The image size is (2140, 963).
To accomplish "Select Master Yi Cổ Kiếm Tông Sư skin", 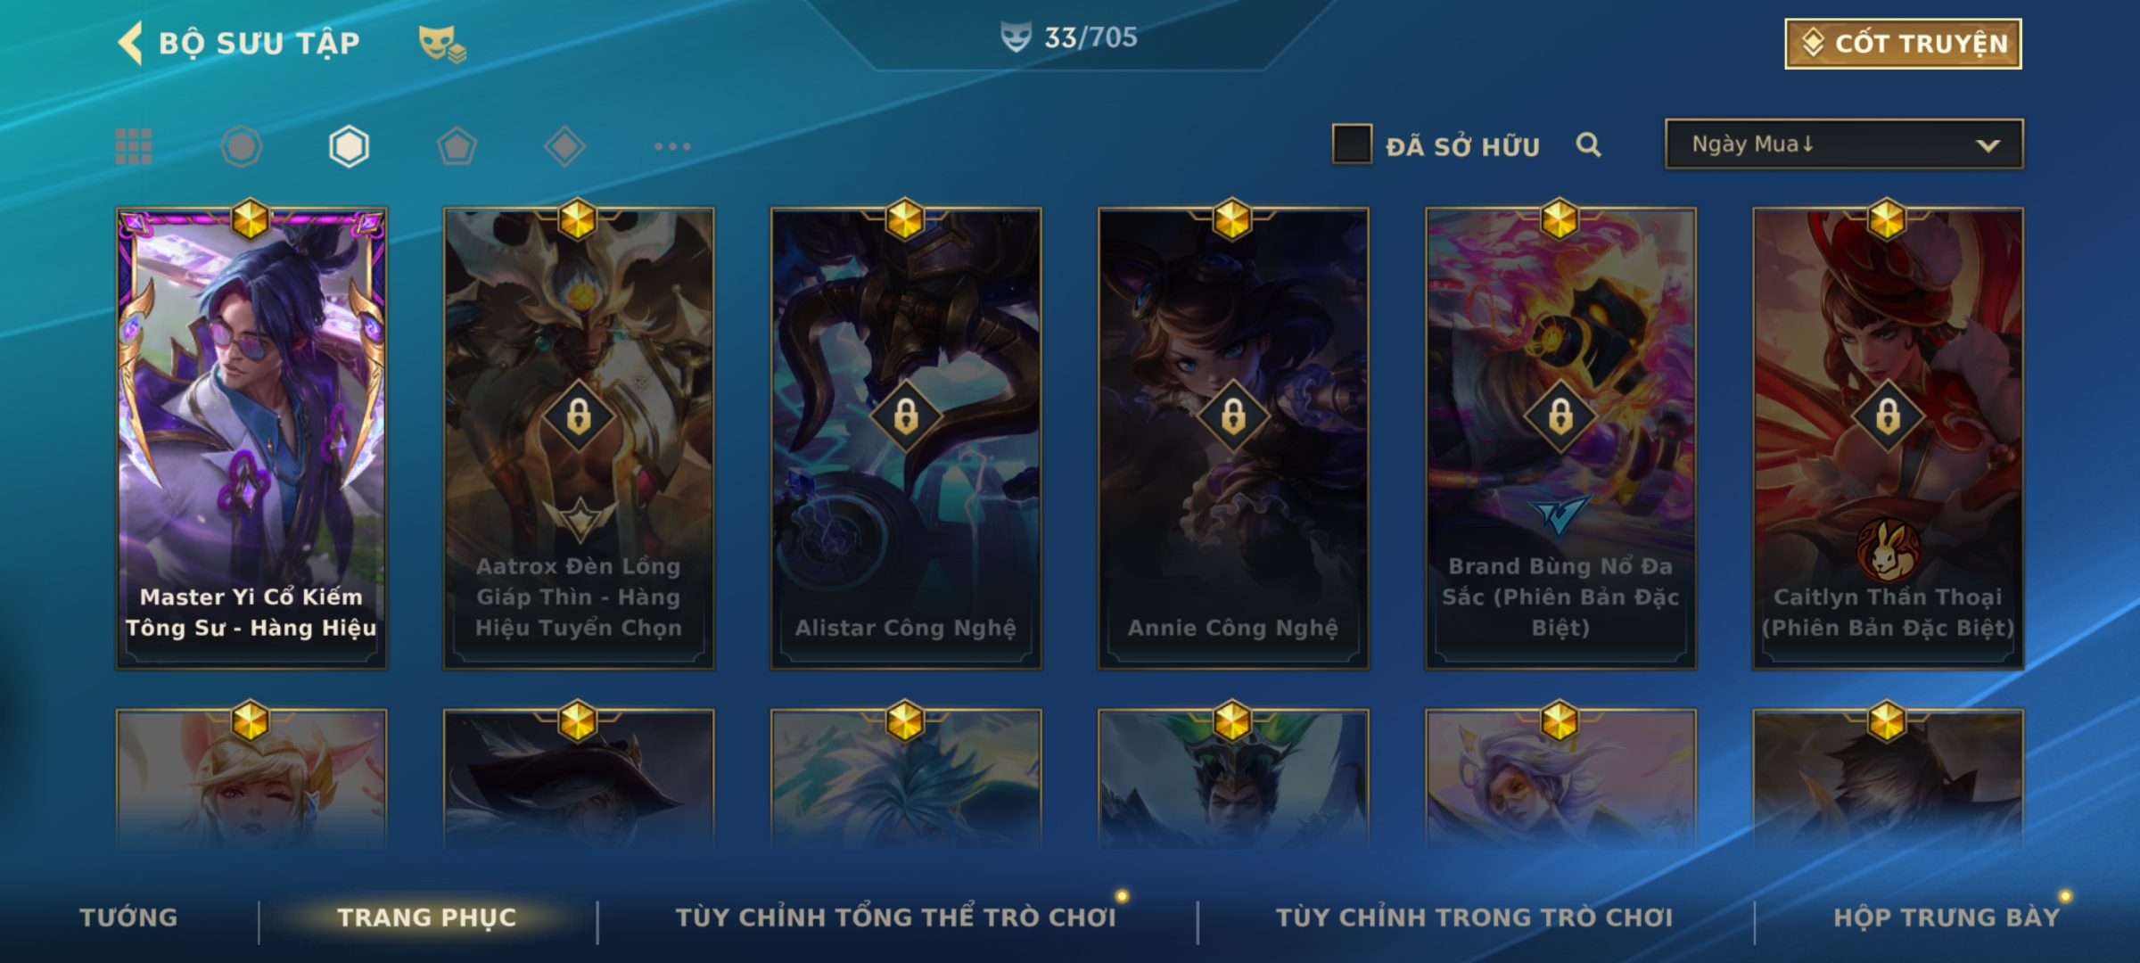I will (x=251, y=439).
